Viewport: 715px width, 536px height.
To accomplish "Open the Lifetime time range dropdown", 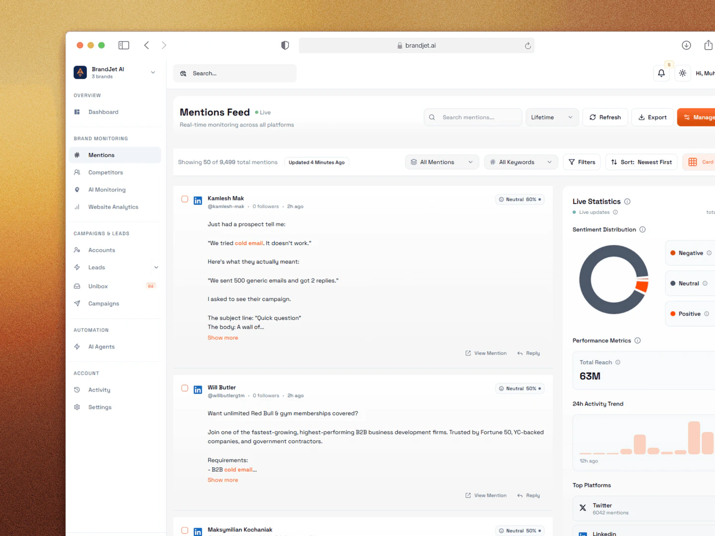I will pyautogui.click(x=552, y=117).
